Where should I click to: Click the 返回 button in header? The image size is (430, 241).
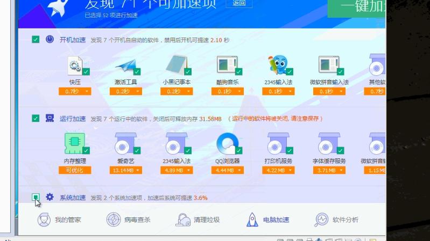pyautogui.click(x=239, y=4)
